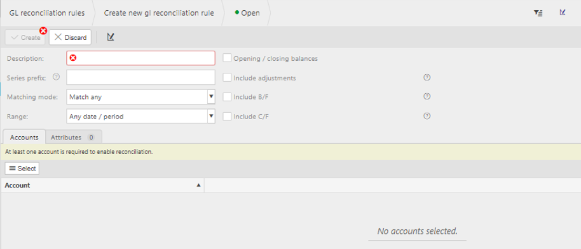Open the filter list icon in header
The image size is (581, 249).
click(x=538, y=13)
